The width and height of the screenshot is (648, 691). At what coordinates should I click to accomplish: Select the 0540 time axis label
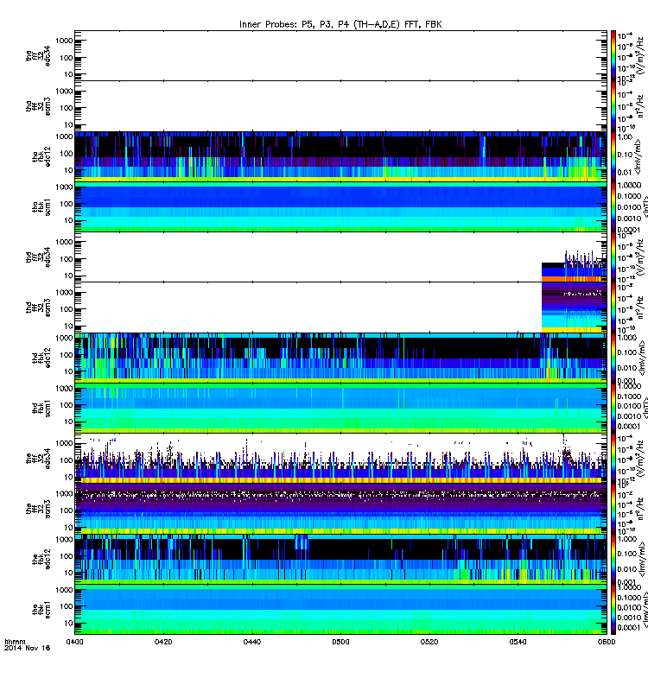[518, 642]
